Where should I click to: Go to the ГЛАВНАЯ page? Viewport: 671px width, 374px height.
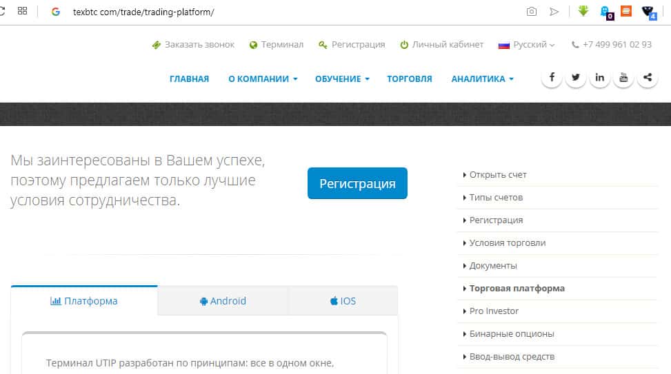(x=189, y=79)
